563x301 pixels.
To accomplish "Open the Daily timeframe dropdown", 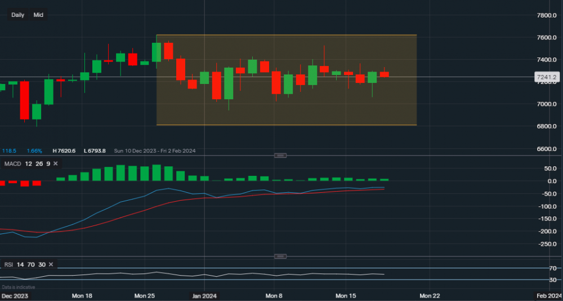I will [x=17, y=15].
